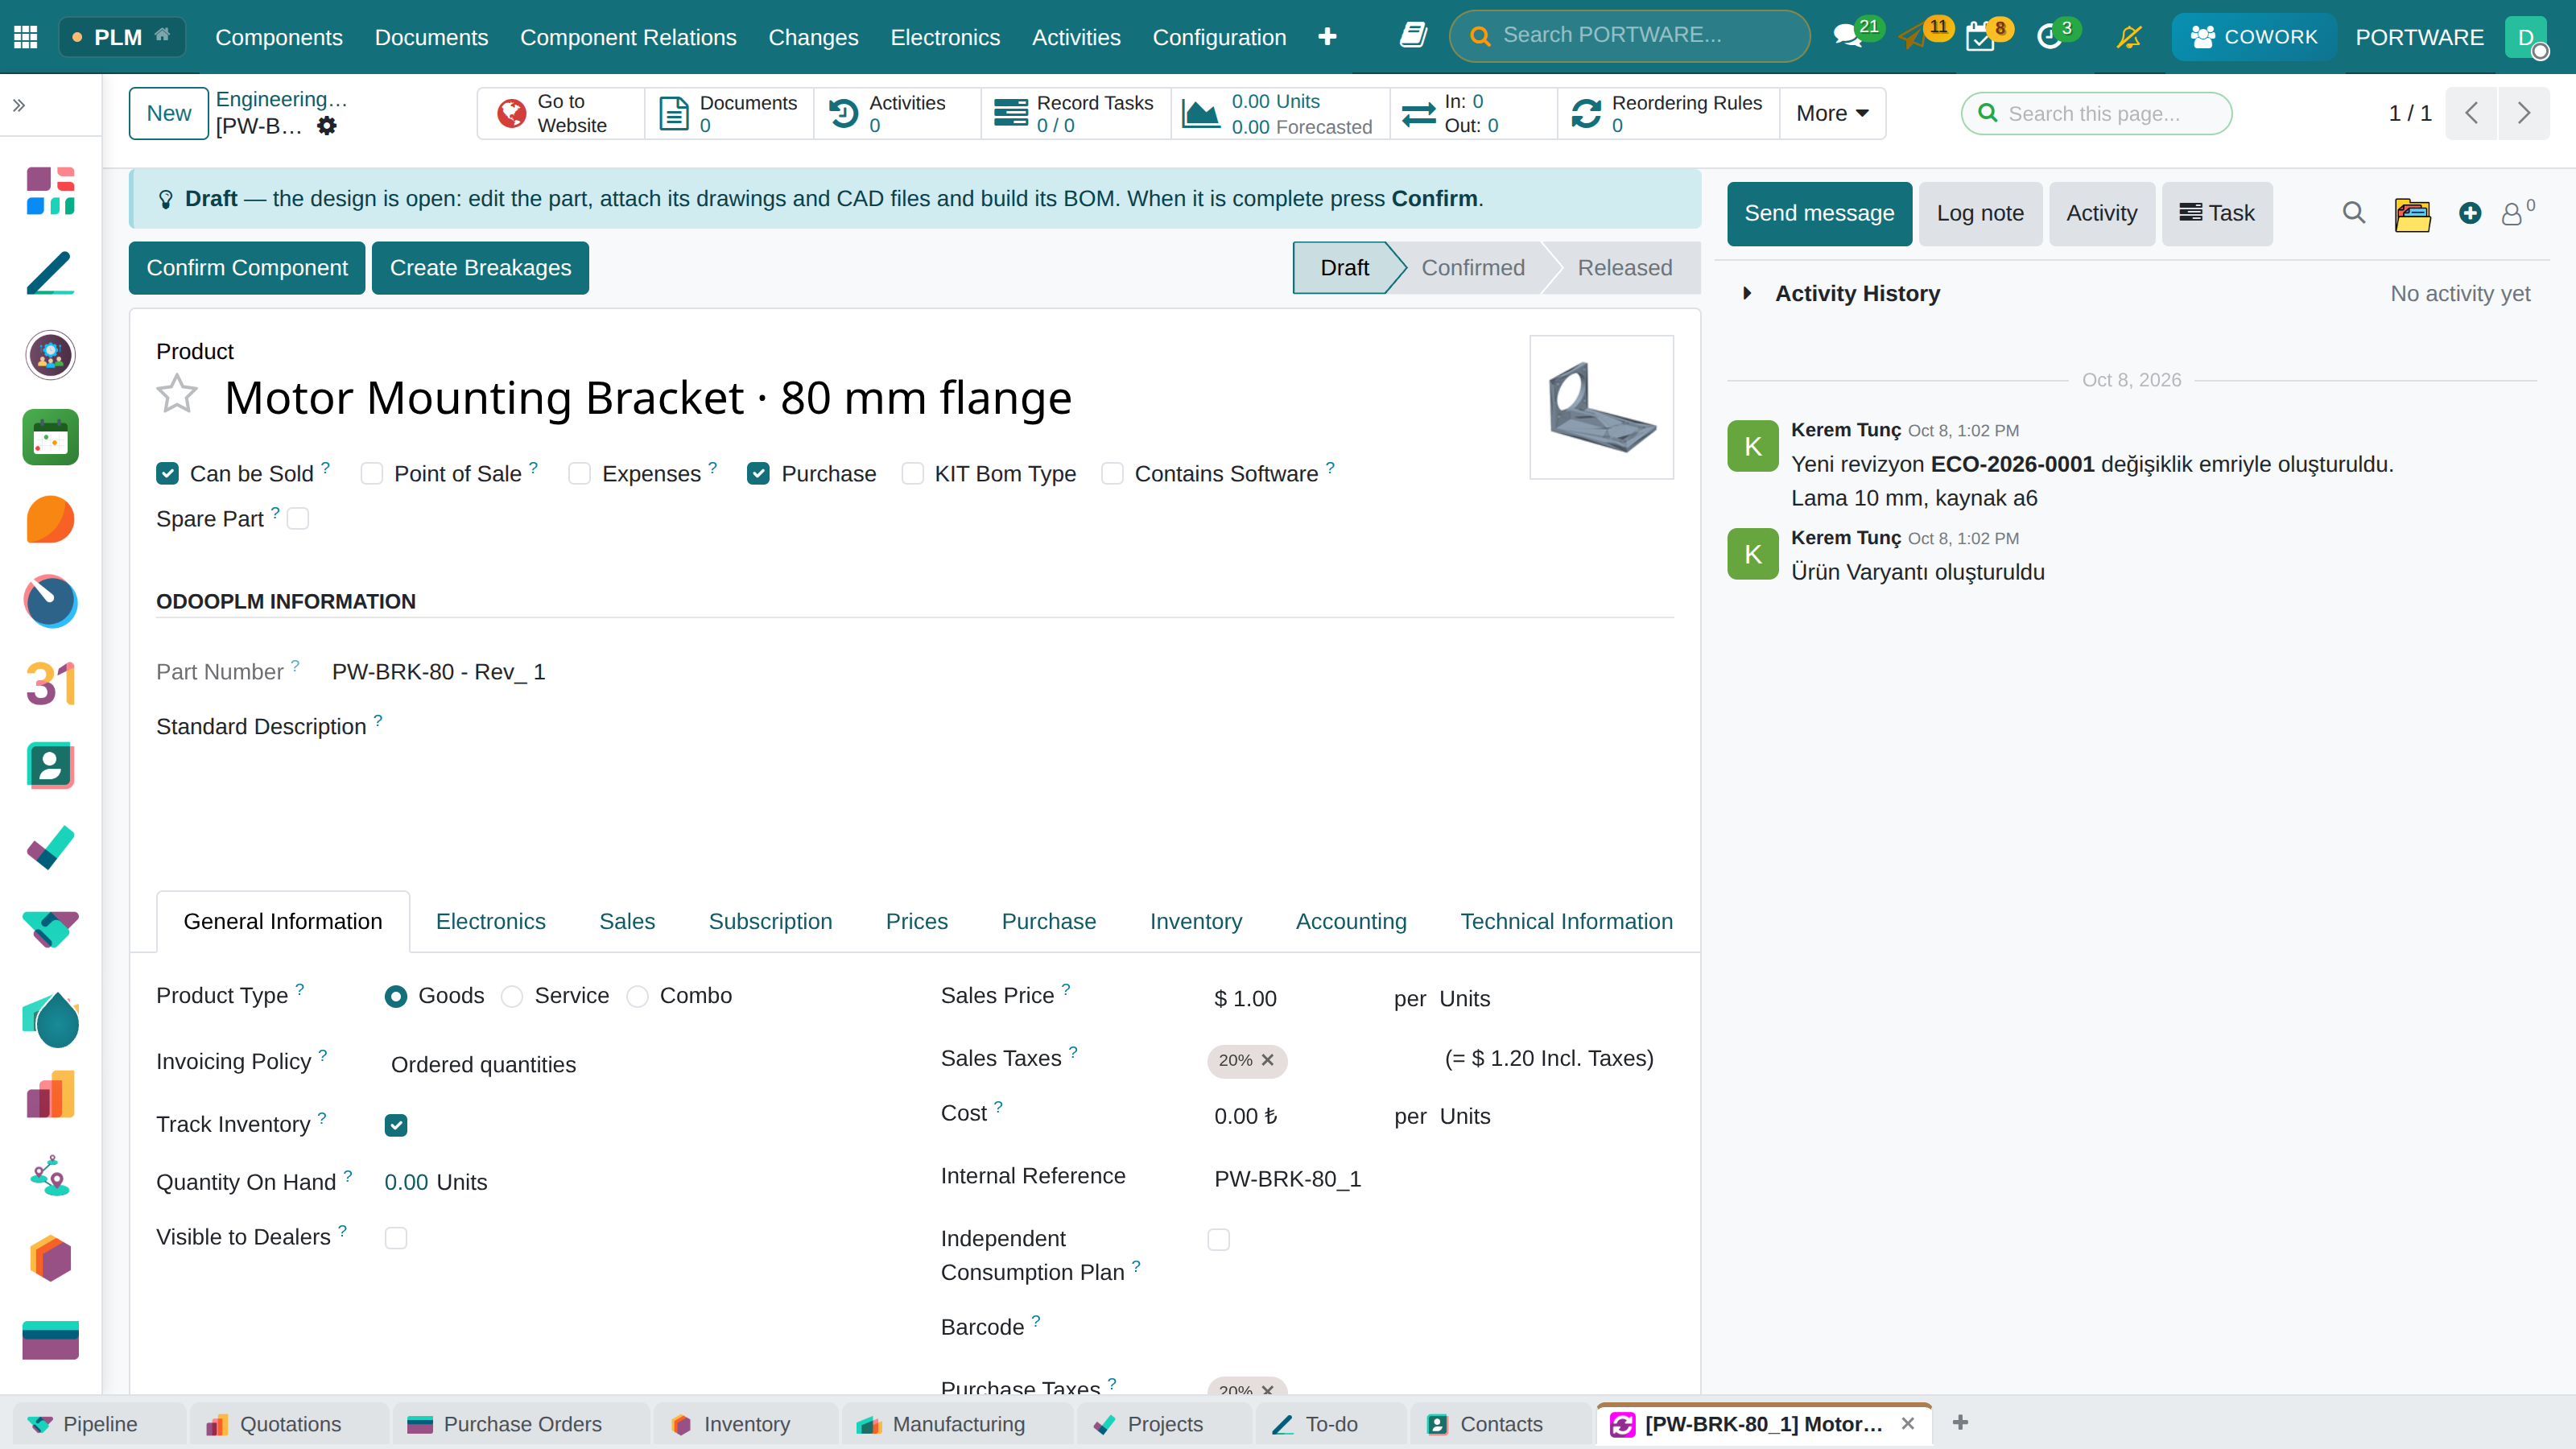This screenshot has height=1449, width=2576.
Task: Open the apps grid menu icon
Action: click(x=26, y=37)
